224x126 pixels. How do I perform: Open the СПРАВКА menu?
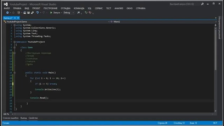click(x=141, y=8)
